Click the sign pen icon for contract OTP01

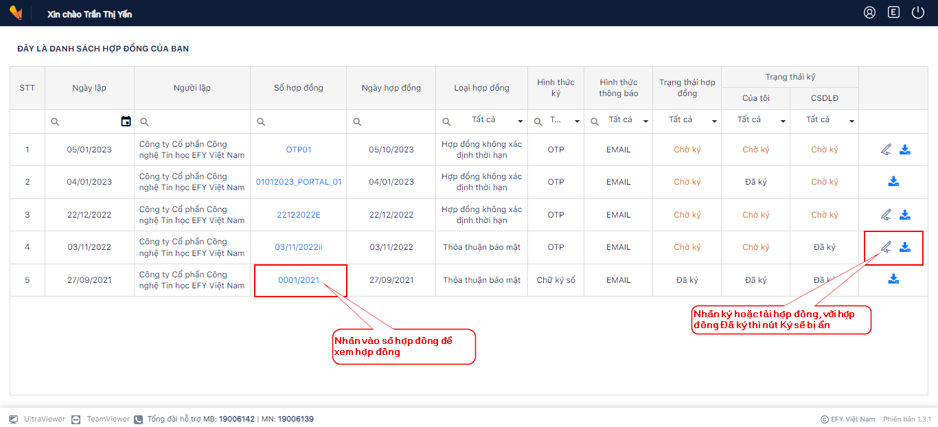click(x=886, y=150)
